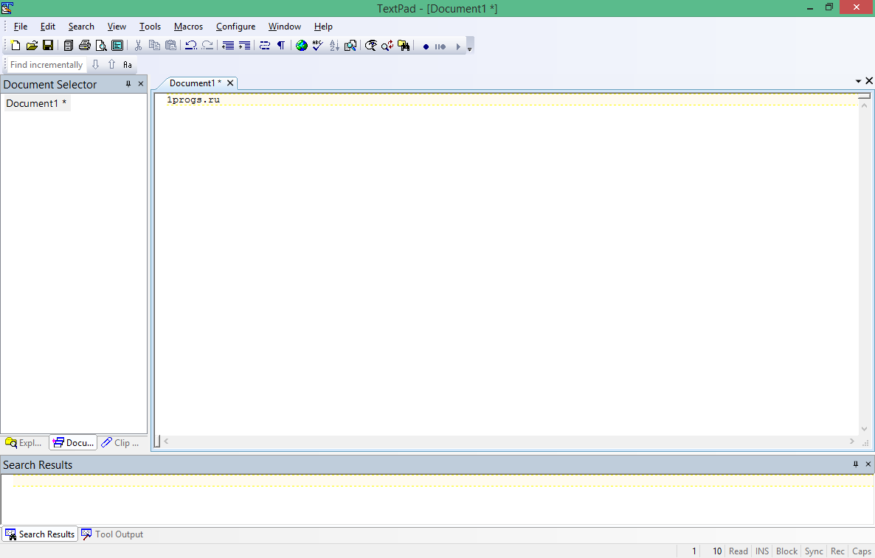Toggle Word Wrap in the toolbar
This screenshot has width=875, height=558.
point(265,46)
